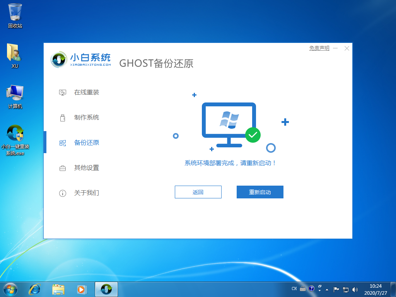The width and height of the screenshot is (396, 297).
Task: Select the Xiaobai icon on the taskbar
Action: click(x=106, y=289)
